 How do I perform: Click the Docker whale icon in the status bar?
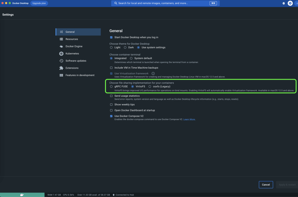(22, 195)
